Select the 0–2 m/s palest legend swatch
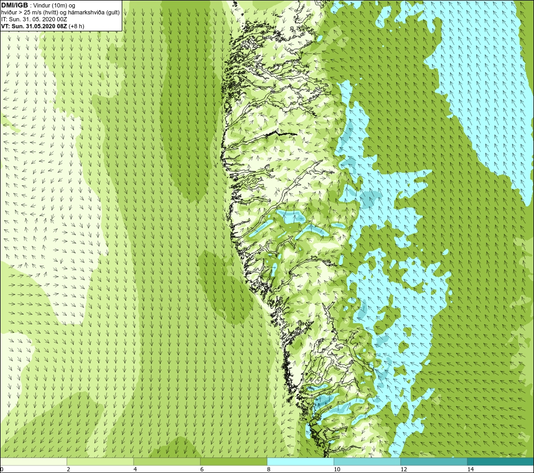The height and width of the screenshot is (473, 534). 33,461
